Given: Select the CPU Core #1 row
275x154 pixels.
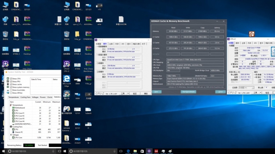Looking at the screenshot, I should pos(35,113).
